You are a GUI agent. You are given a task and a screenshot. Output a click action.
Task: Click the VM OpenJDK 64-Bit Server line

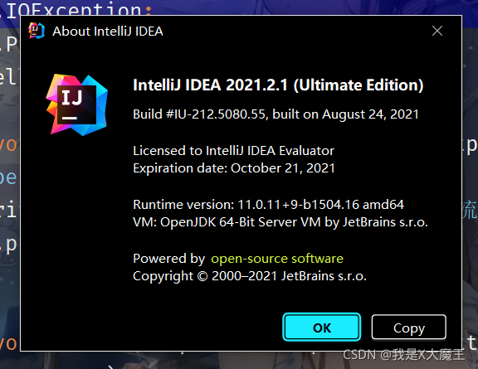pyautogui.click(x=280, y=222)
